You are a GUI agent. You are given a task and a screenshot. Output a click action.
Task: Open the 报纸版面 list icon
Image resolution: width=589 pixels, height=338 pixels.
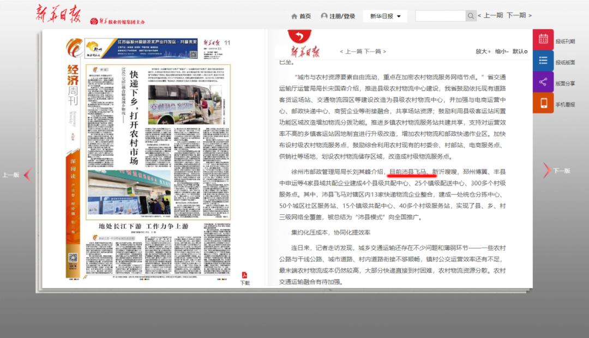(x=543, y=61)
